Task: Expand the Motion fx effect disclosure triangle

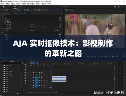Action: (x=2, y=18)
